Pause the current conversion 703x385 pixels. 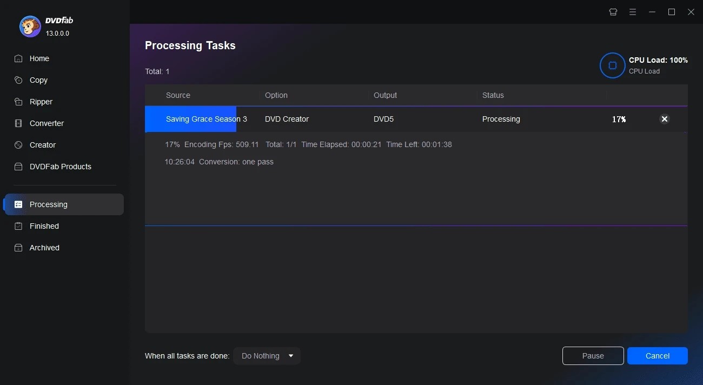click(593, 356)
